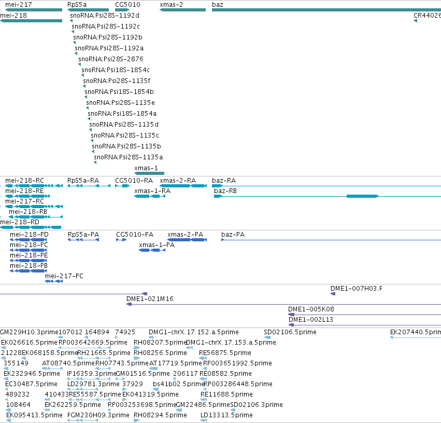The width and height of the screenshot is (441, 423).
Task: Click the mei-217-RC transcript label
Action: tap(24, 201)
